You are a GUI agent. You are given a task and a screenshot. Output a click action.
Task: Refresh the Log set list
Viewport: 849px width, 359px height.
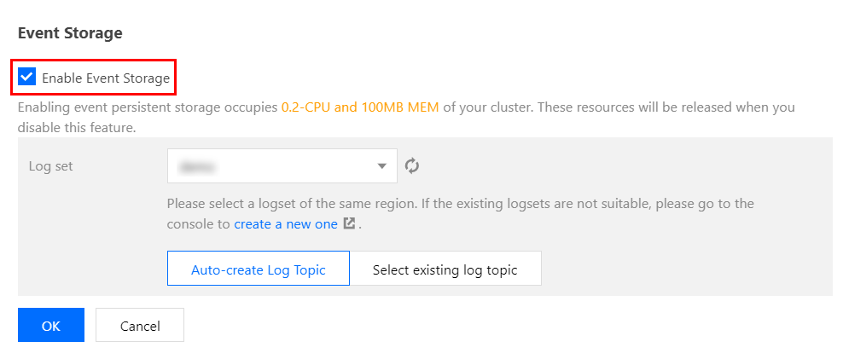click(413, 166)
